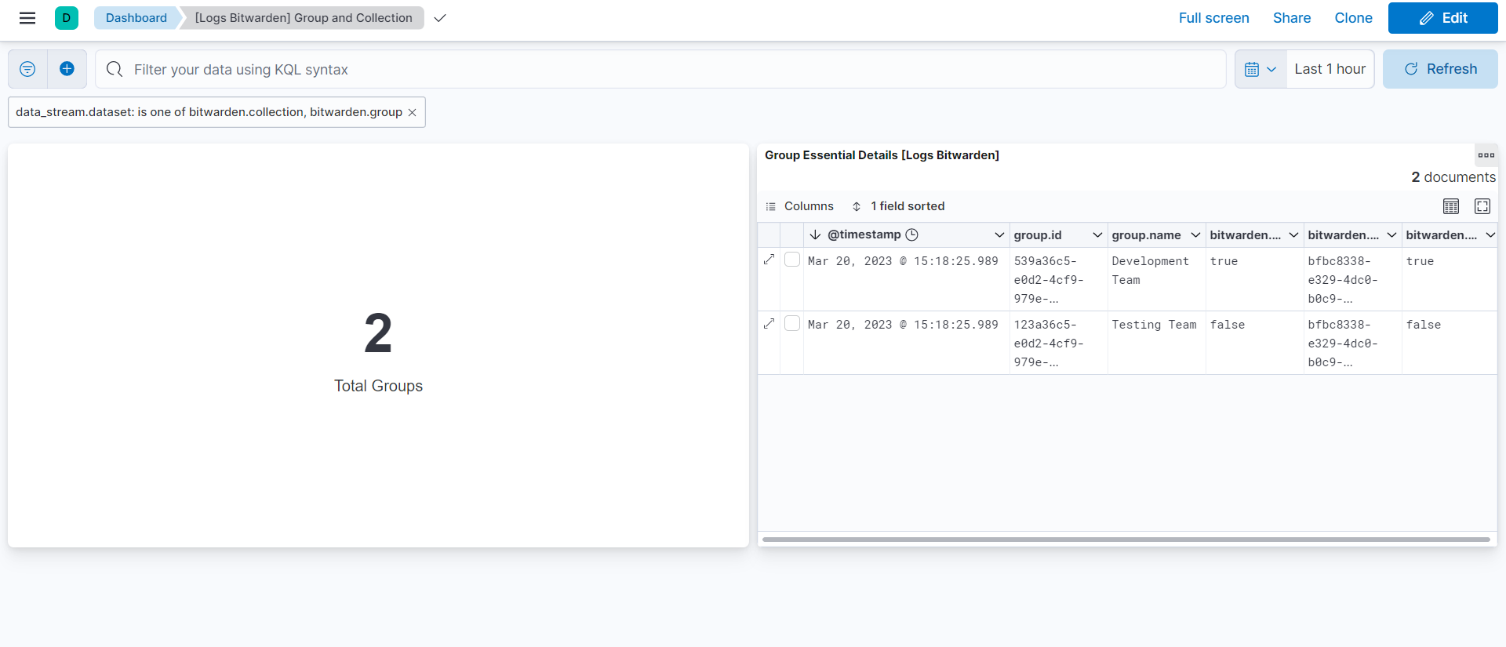Screen dimensions: 1506x647
Task: Select the Development Team row checkbox
Action: click(792, 260)
